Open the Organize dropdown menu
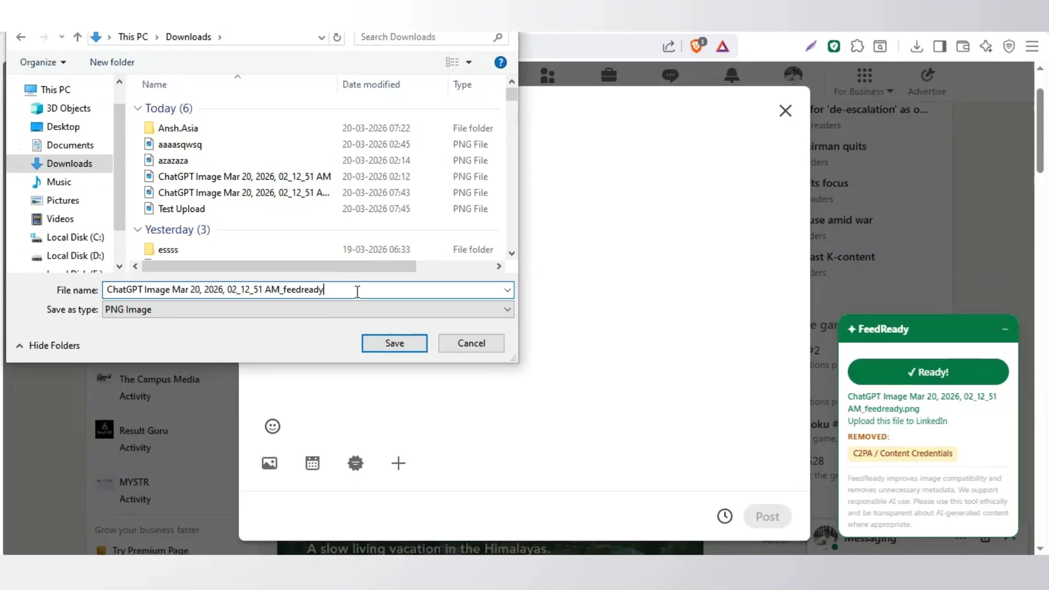This screenshot has height=590, width=1049. coord(43,62)
